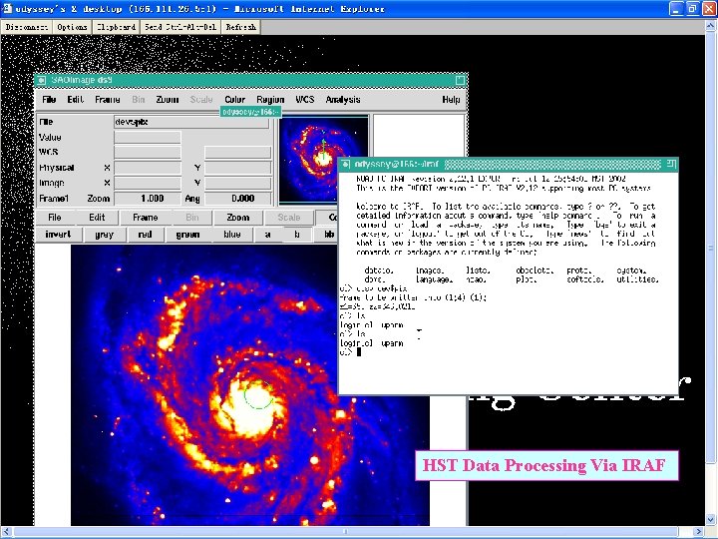Click the File button in ds9 buttonbar
The image size is (718, 539).
(x=55, y=218)
